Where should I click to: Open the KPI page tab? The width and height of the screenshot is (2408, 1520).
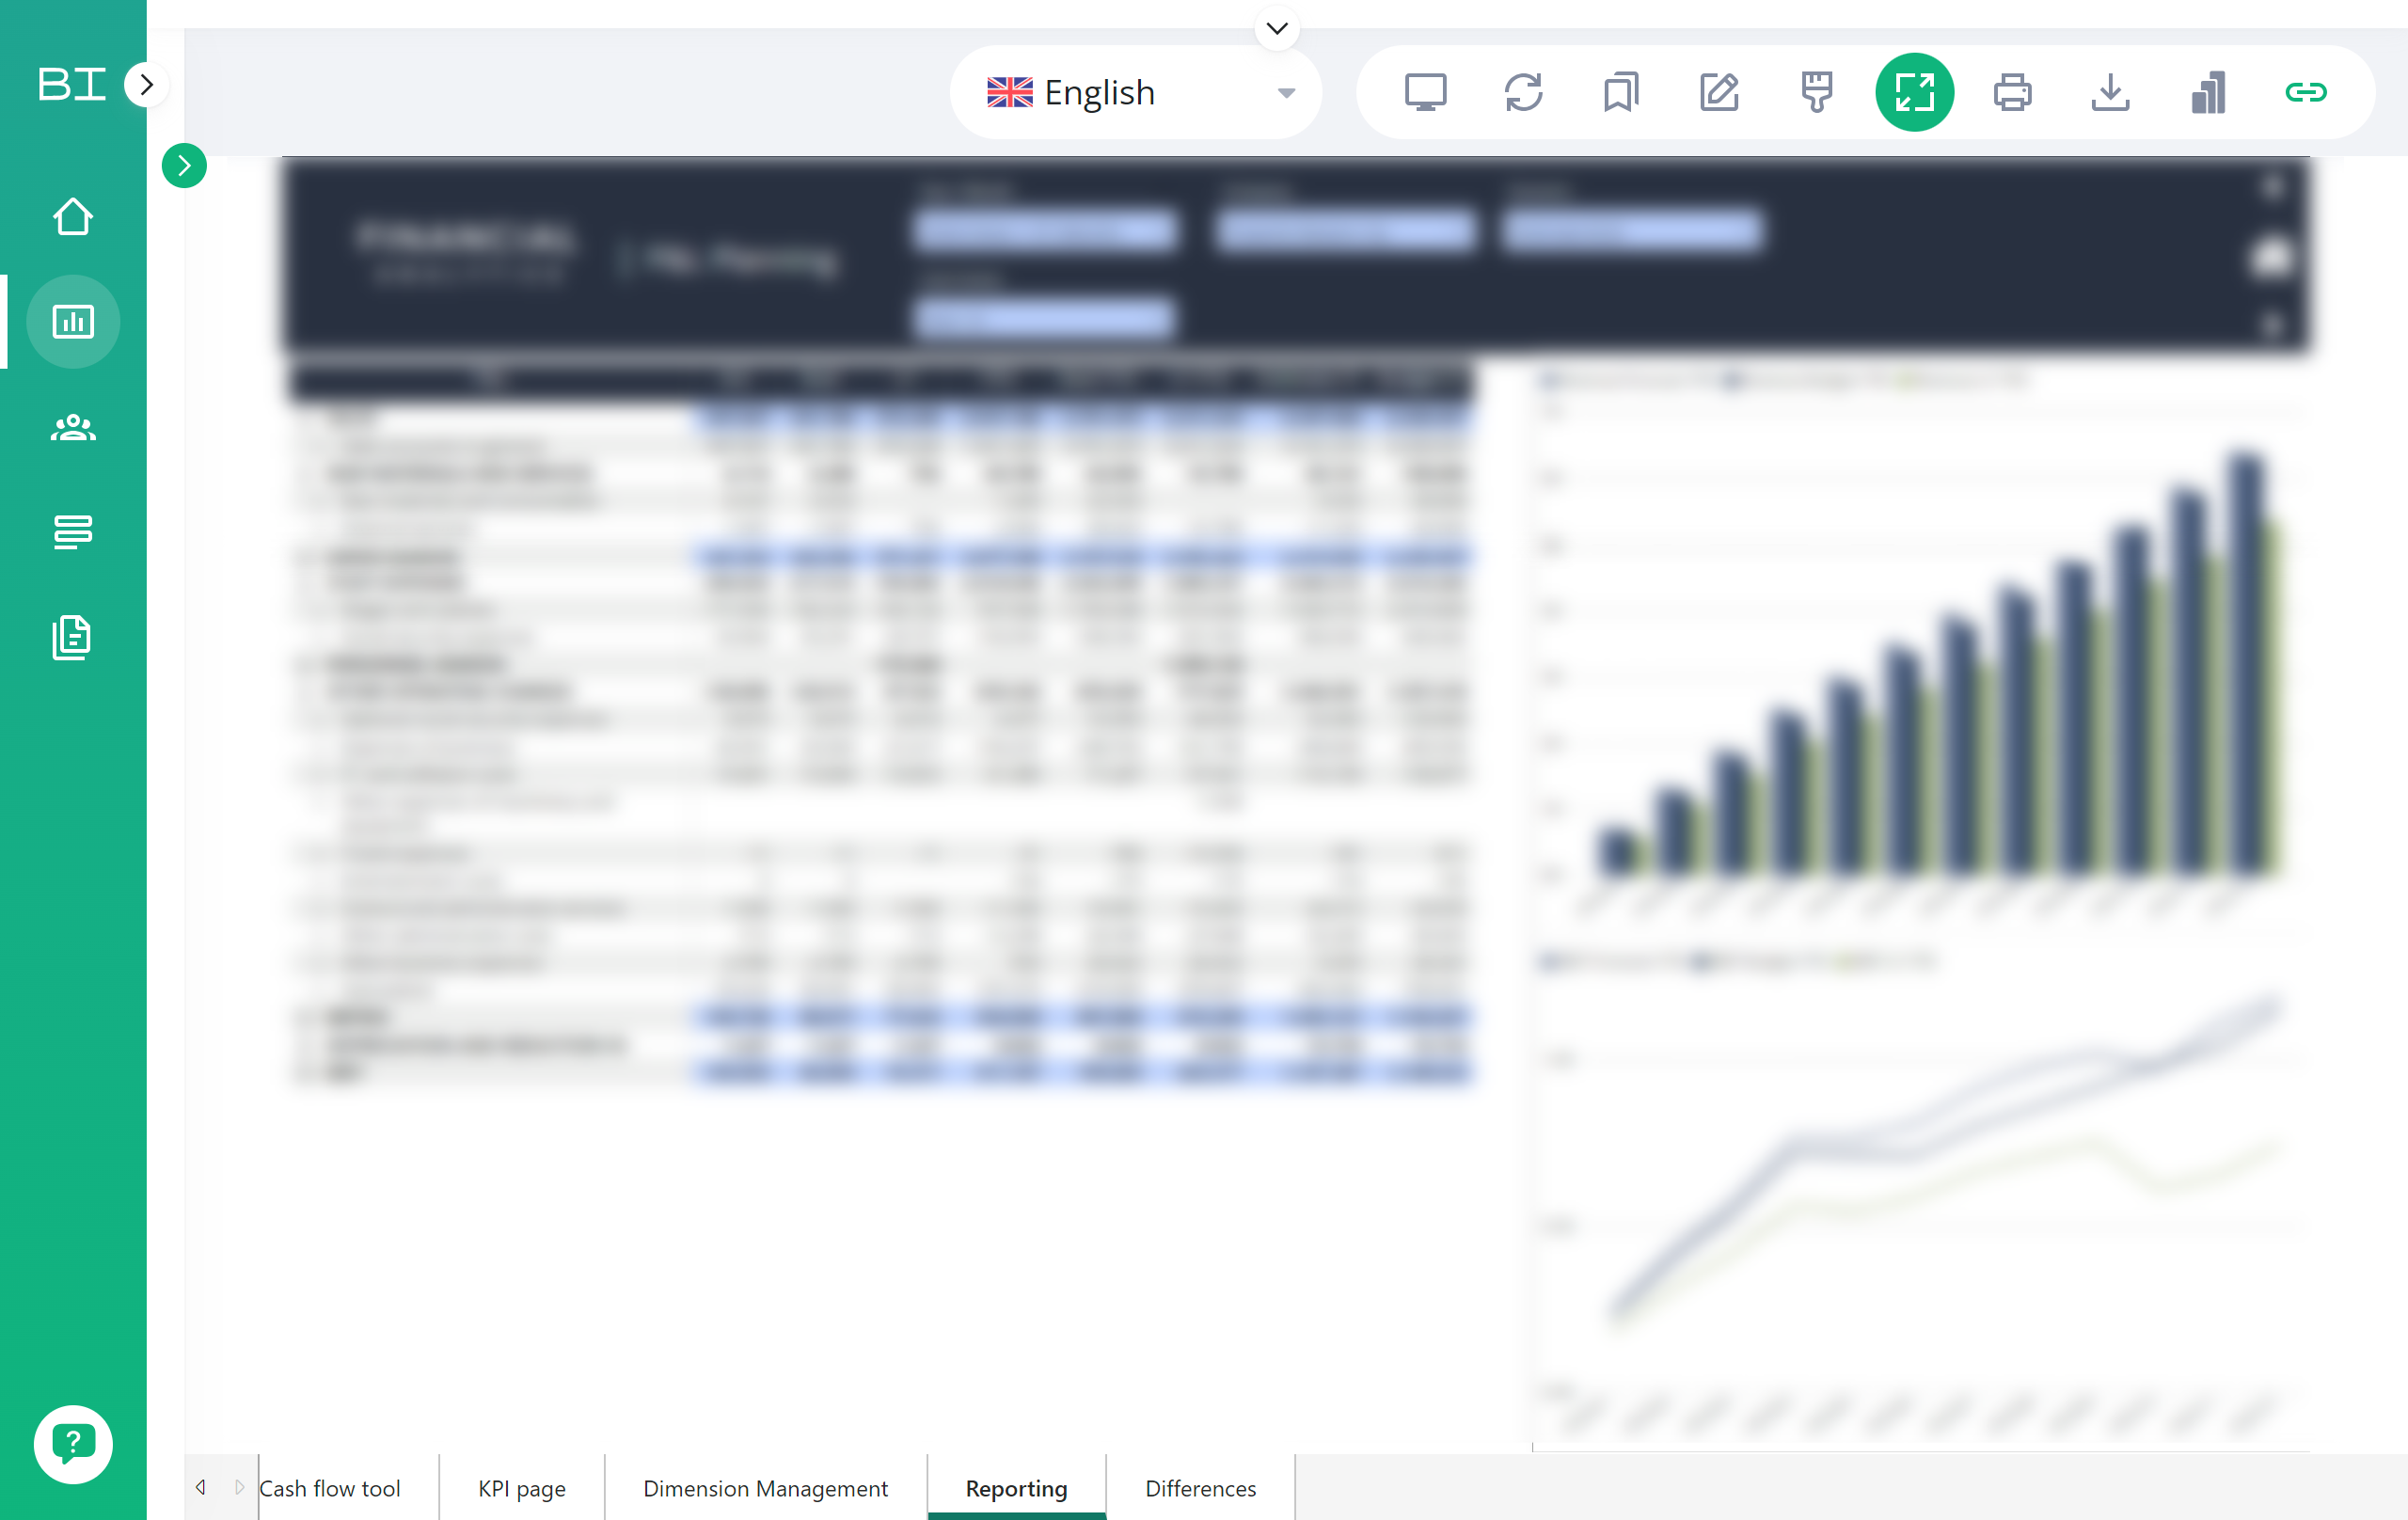(521, 1488)
